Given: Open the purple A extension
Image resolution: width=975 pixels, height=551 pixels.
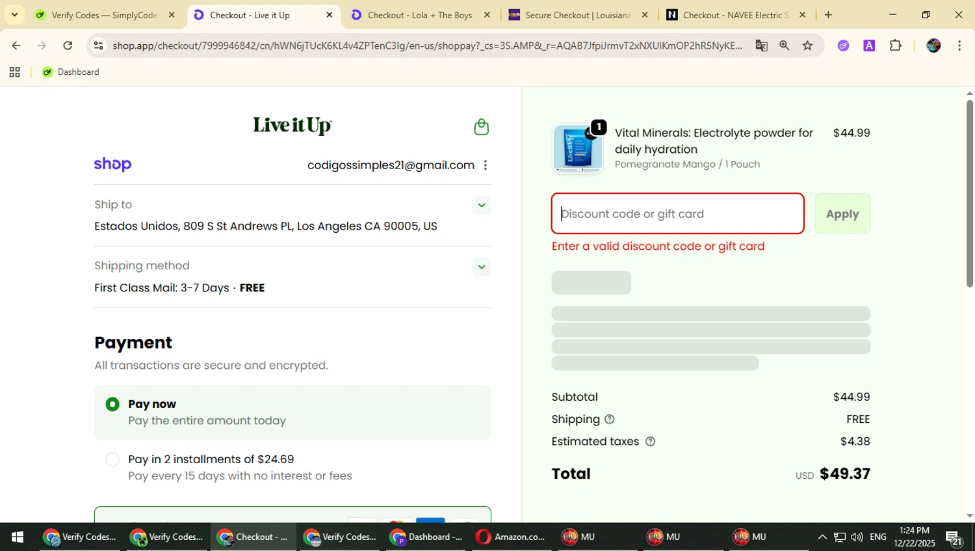Looking at the screenshot, I should pos(869,46).
